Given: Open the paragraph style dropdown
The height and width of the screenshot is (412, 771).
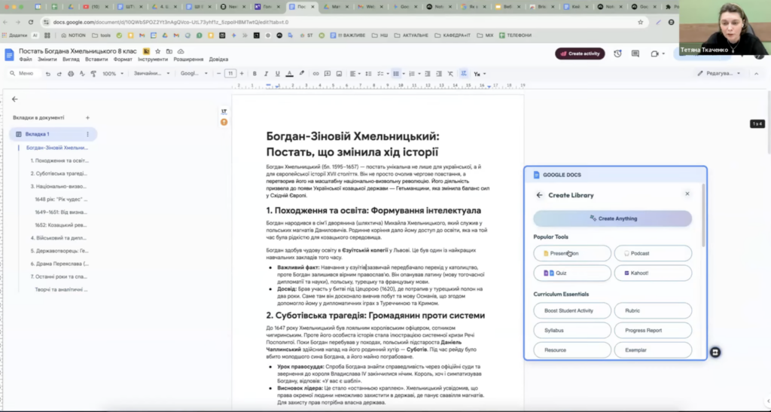Looking at the screenshot, I should [151, 74].
